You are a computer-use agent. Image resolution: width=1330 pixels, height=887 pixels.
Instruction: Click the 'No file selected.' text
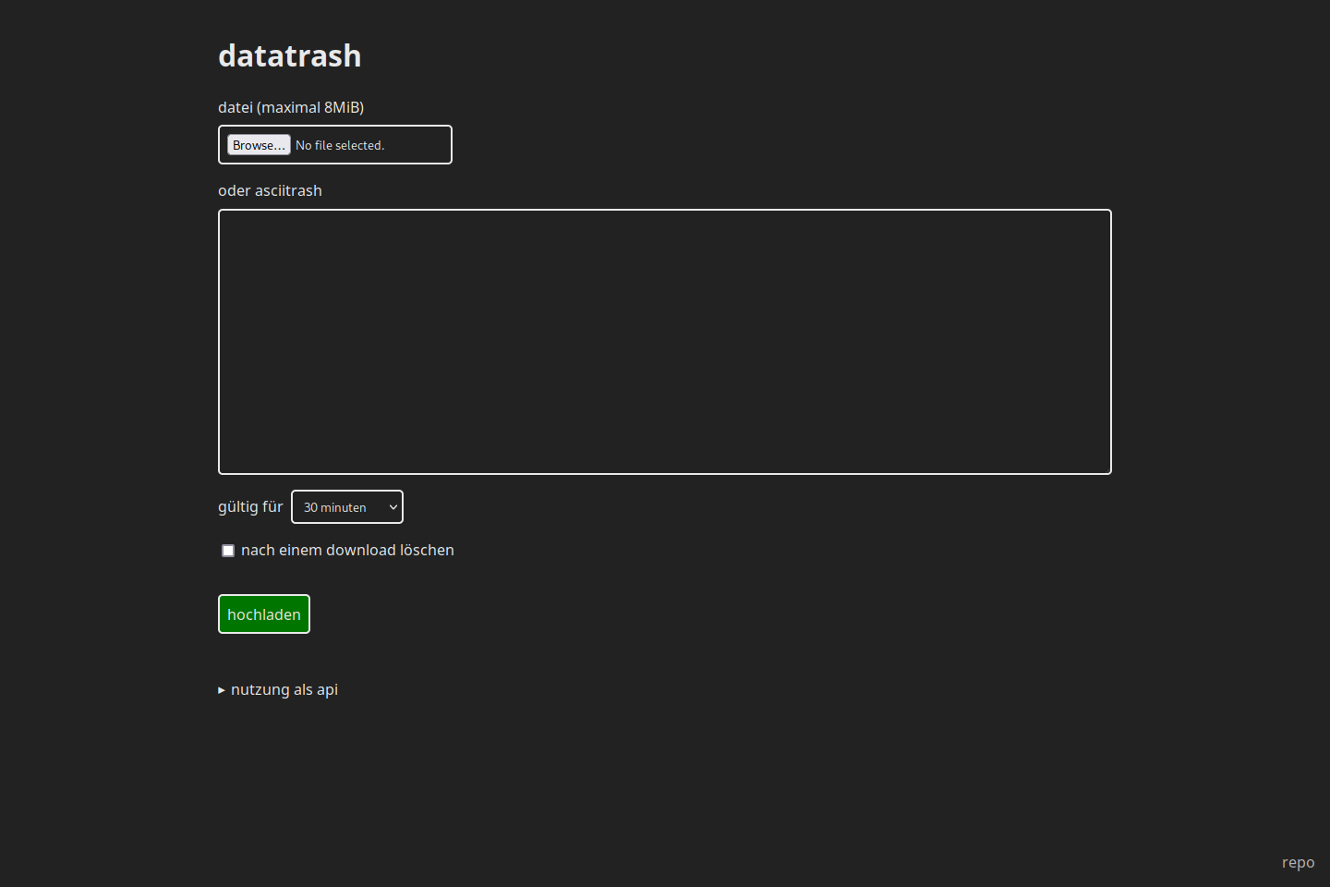[340, 146]
